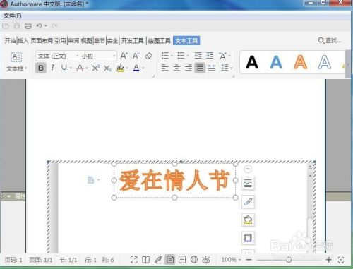Toggle Italic formatting

point(52,68)
